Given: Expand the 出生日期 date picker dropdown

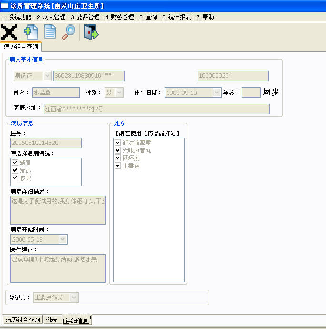Looking at the screenshot, I should pos(217,93).
